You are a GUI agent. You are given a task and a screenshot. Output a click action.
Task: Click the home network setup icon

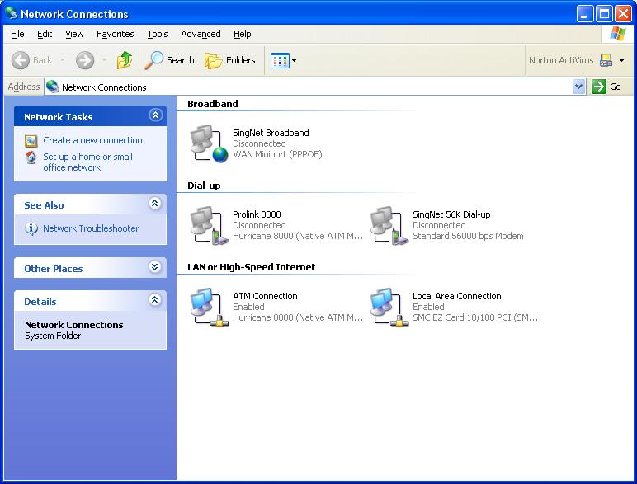(x=31, y=157)
